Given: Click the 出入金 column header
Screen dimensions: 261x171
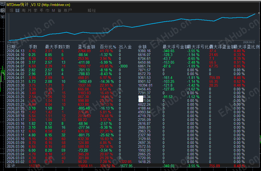Looking at the screenshot, I should [125, 47].
